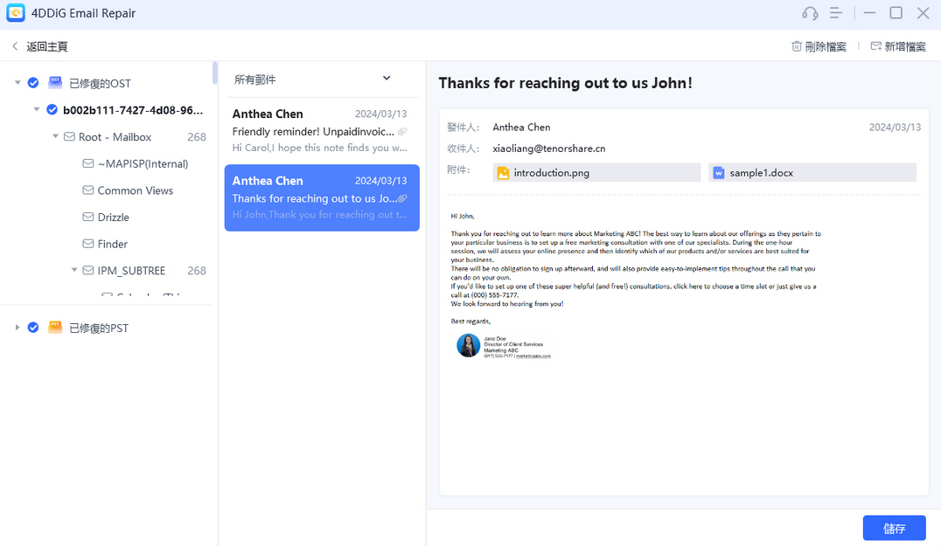Toggle the 已修復的PST checkbox
Image resolution: width=941 pixels, height=546 pixels.
click(33, 328)
